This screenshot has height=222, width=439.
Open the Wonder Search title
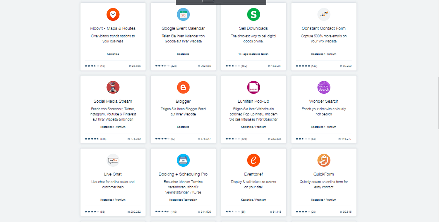point(324,101)
